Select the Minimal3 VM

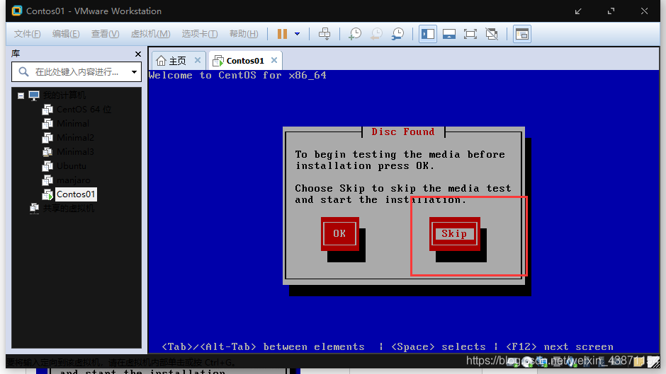click(75, 152)
